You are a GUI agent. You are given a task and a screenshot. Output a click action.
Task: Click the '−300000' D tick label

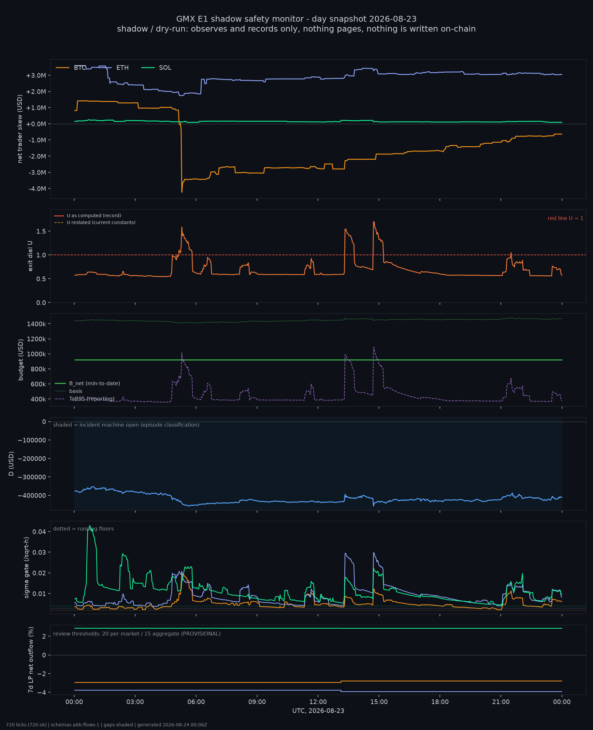pos(32,477)
